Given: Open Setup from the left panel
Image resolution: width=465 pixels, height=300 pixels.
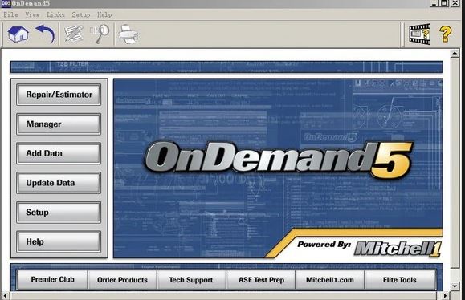Looking at the screenshot, I should (59, 212).
